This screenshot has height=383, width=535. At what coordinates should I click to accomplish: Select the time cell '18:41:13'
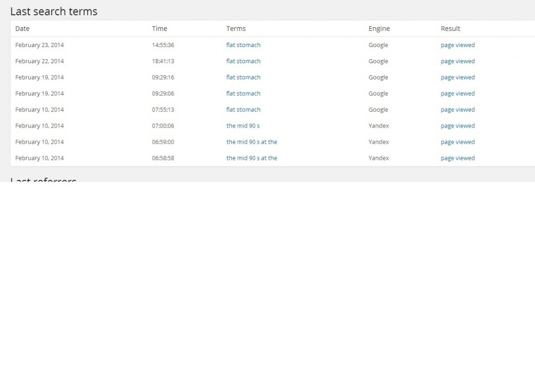coord(163,61)
